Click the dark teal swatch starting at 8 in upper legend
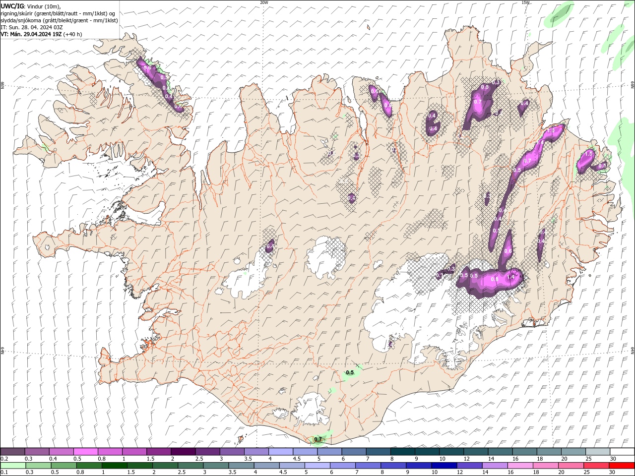This screenshot has height=476, width=635. (x=403, y=452)
